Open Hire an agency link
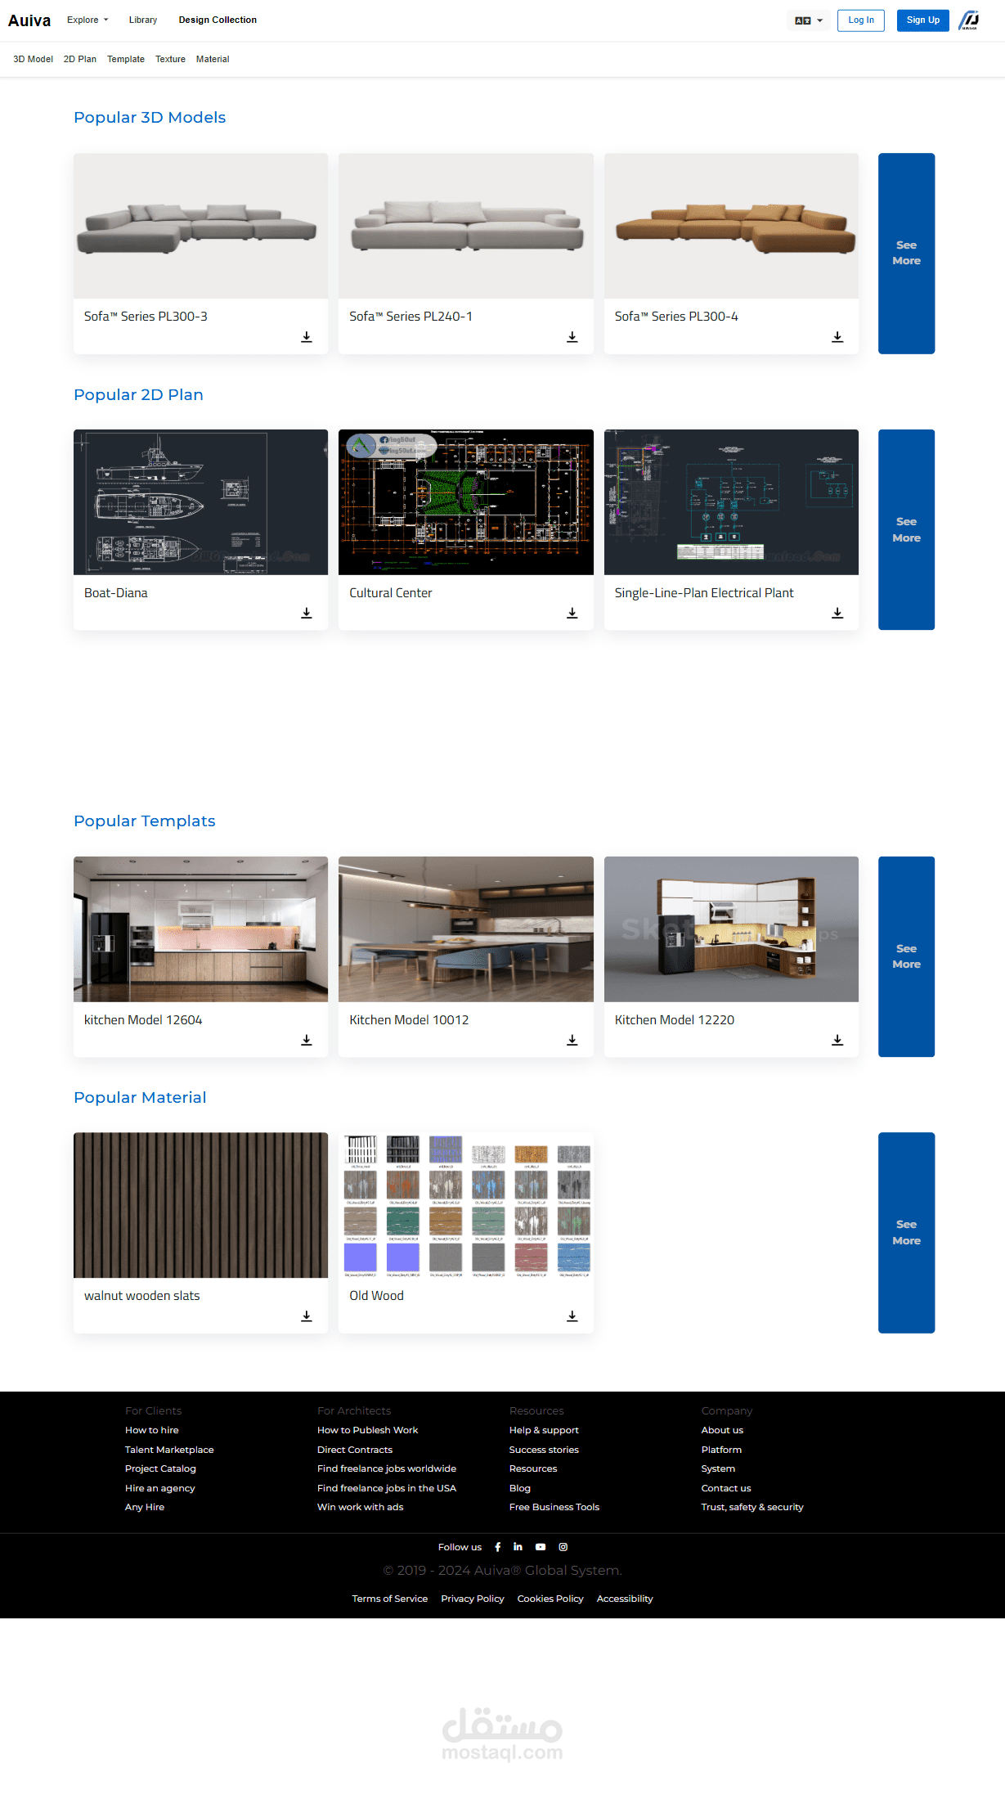 click(160, 1488)
